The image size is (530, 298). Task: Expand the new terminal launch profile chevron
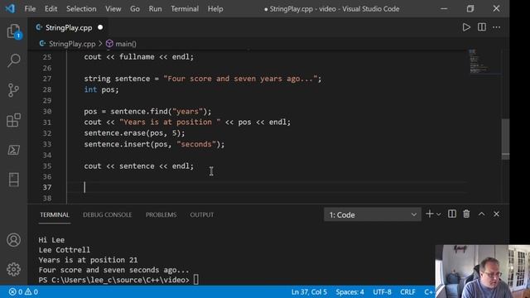(x=439, y=214)
